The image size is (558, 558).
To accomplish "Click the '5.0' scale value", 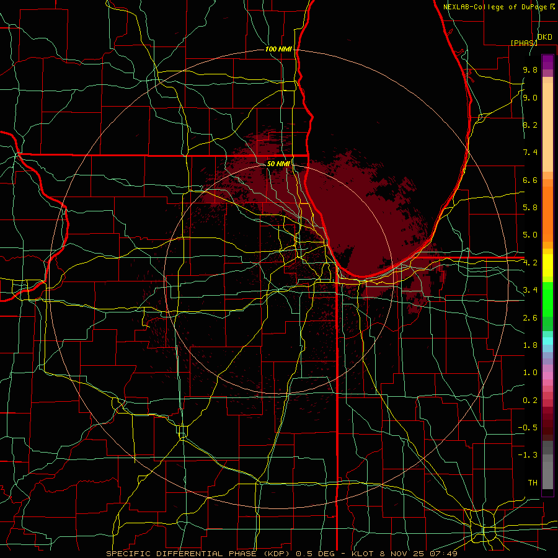I will [530, 235].
